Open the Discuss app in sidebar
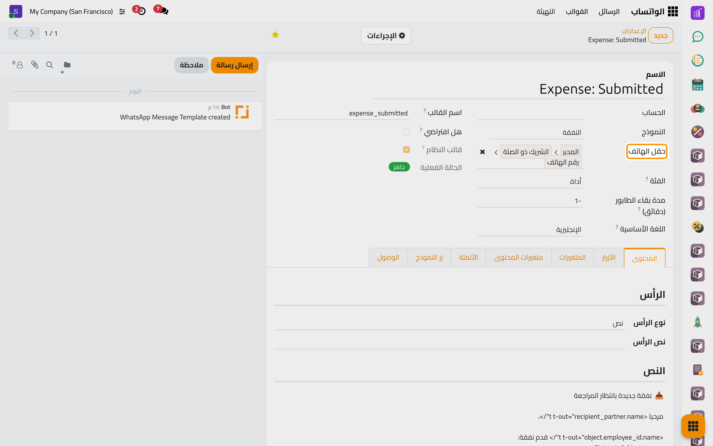 point(697,37)
